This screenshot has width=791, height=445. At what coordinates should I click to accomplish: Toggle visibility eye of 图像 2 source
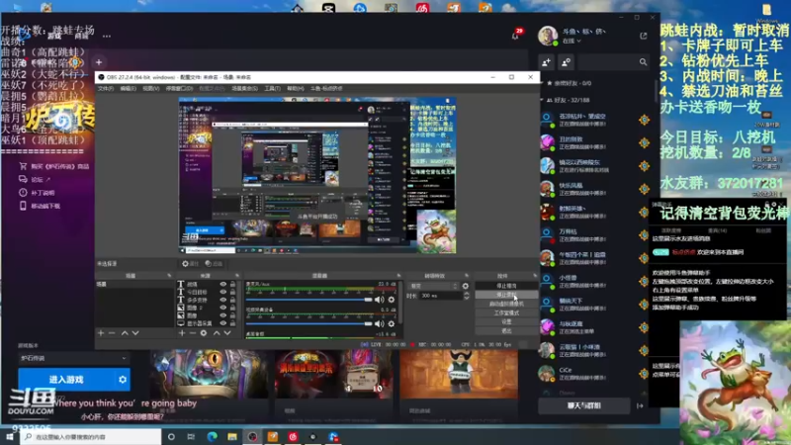[223, 308]
